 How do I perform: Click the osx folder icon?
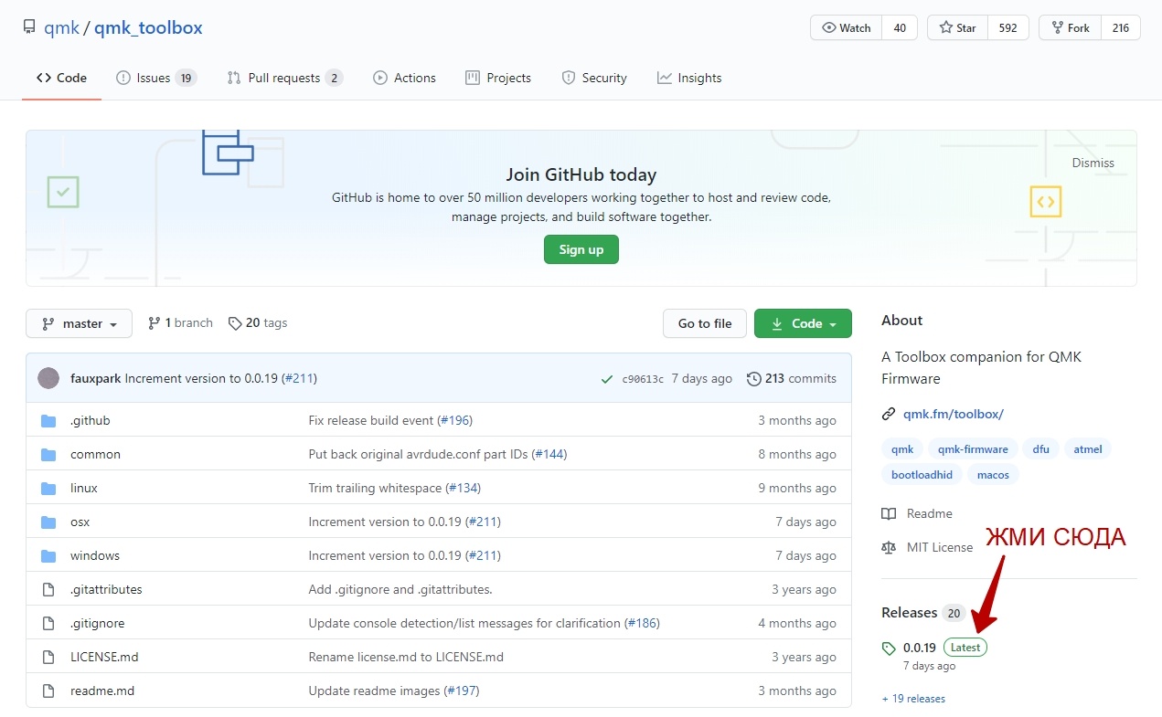(48, 522)
